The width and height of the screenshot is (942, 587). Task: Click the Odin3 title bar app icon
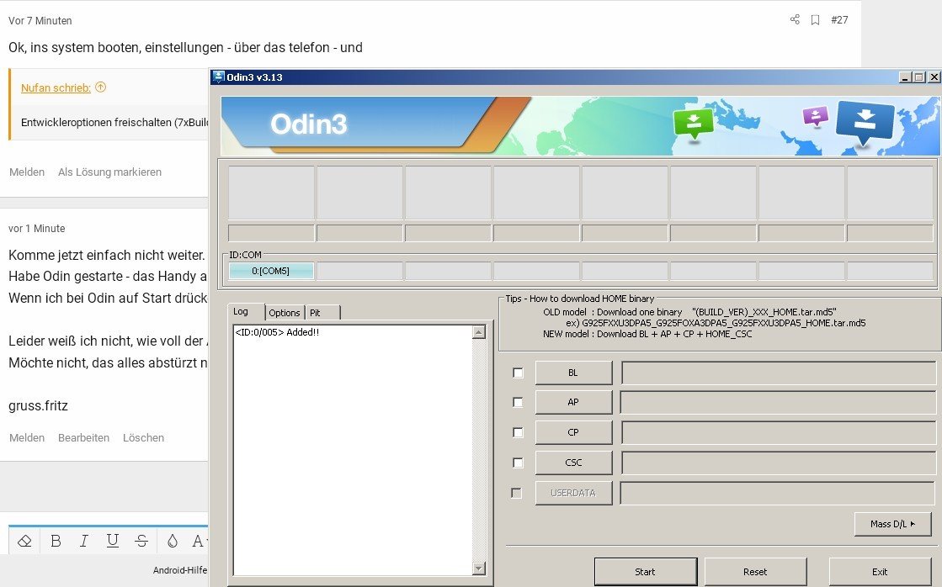point(219,77)
